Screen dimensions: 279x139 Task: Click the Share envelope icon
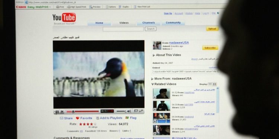[61, 118]
